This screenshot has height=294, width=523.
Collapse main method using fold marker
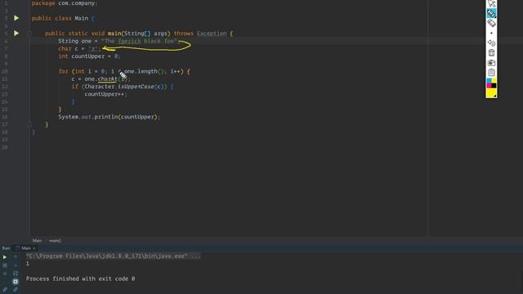[x=29, y=33]
